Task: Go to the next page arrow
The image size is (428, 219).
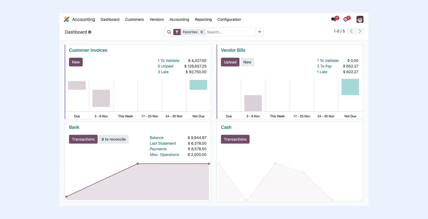Action: [x=360, y=31]
